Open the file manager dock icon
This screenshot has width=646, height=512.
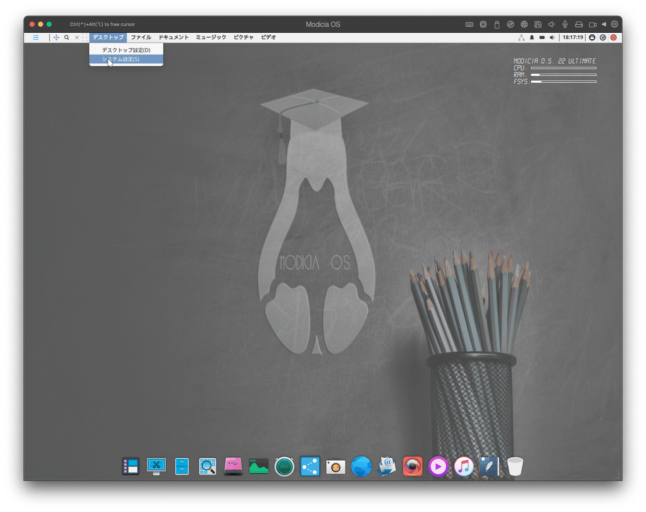[x=181, y=466]
